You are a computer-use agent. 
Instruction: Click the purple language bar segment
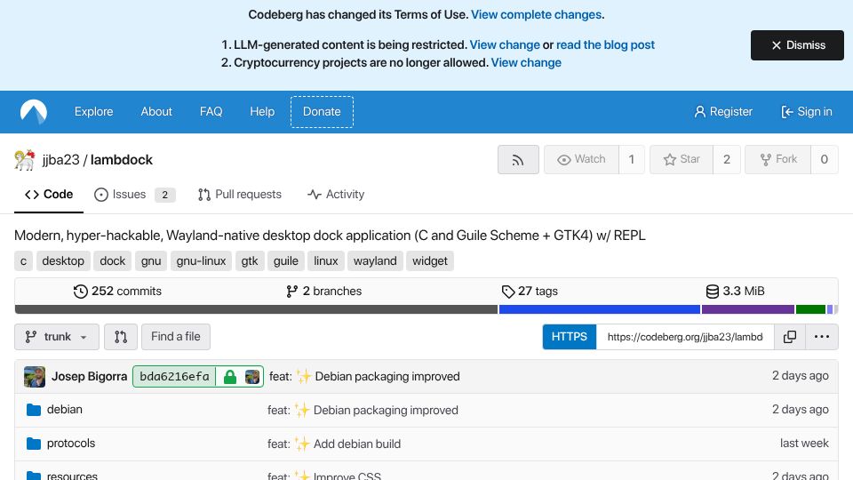(748, 309)
